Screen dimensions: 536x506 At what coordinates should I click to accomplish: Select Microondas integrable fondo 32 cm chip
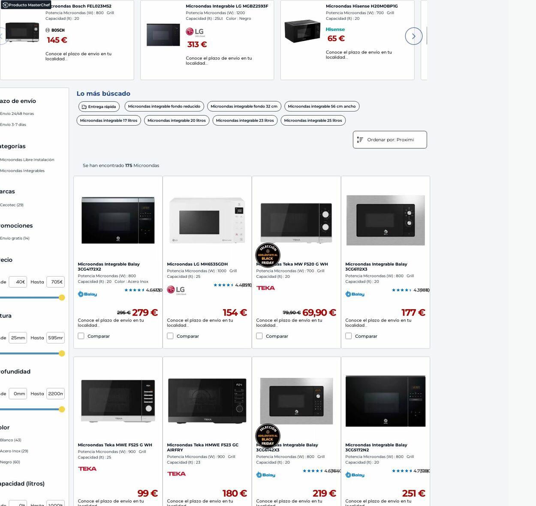coord(244,106)
